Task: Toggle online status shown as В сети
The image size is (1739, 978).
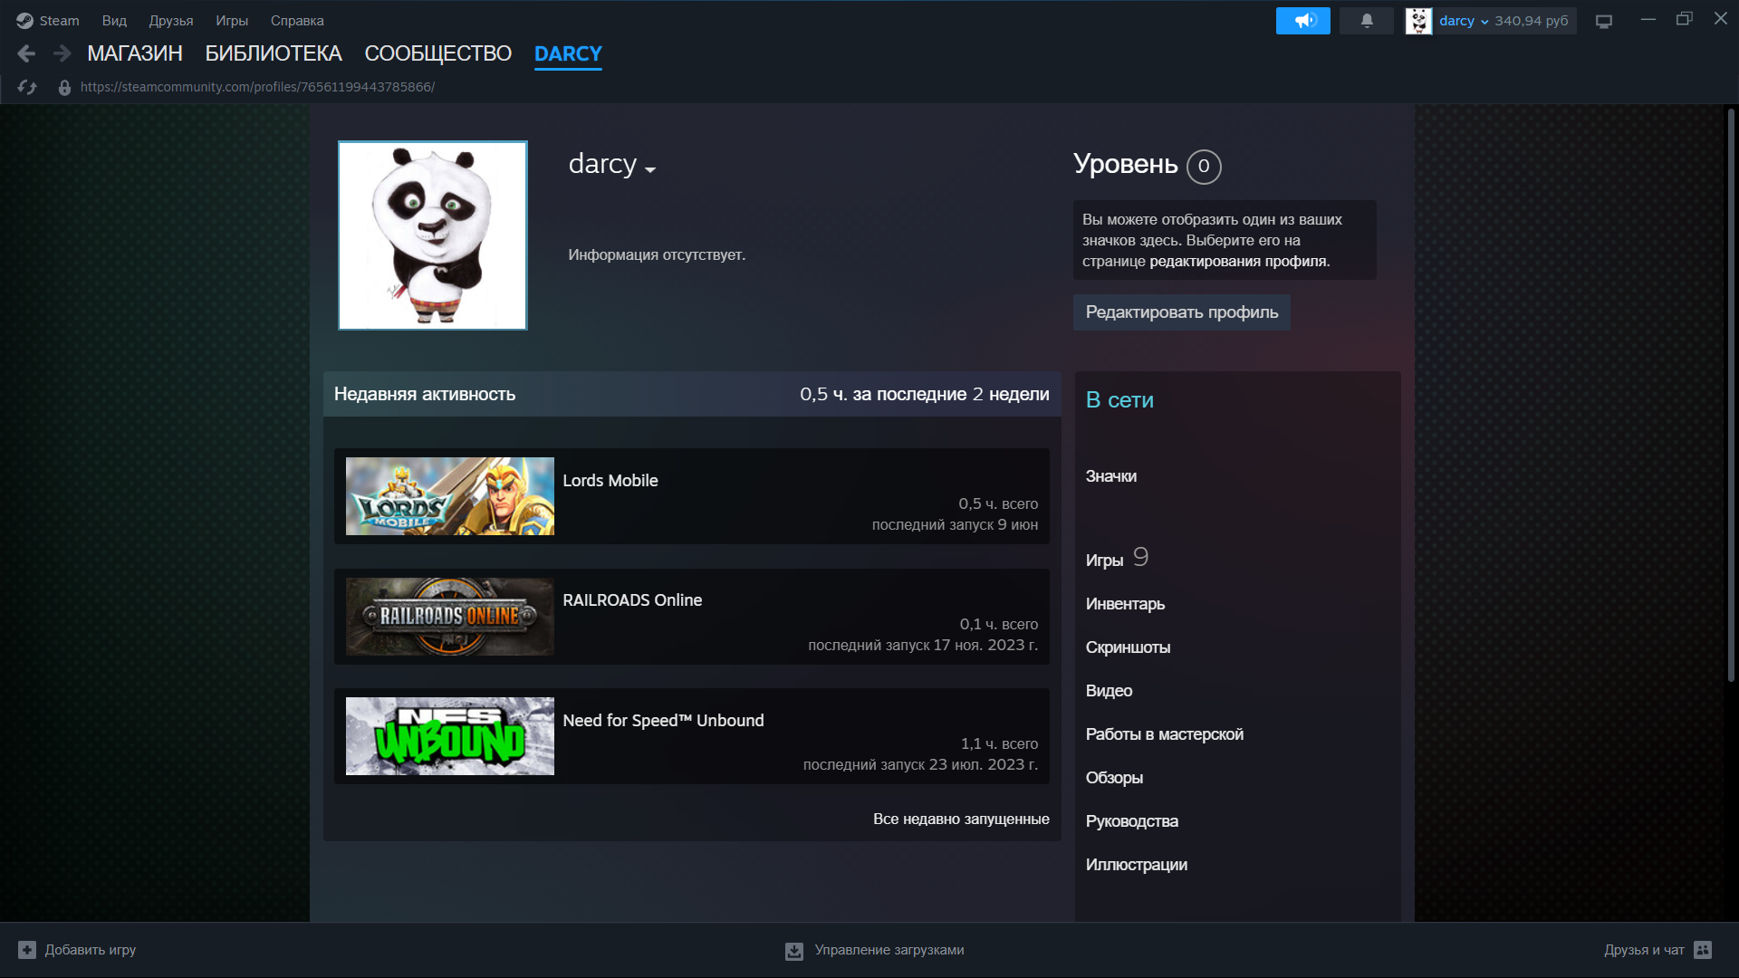Action: coord(1119,400)
